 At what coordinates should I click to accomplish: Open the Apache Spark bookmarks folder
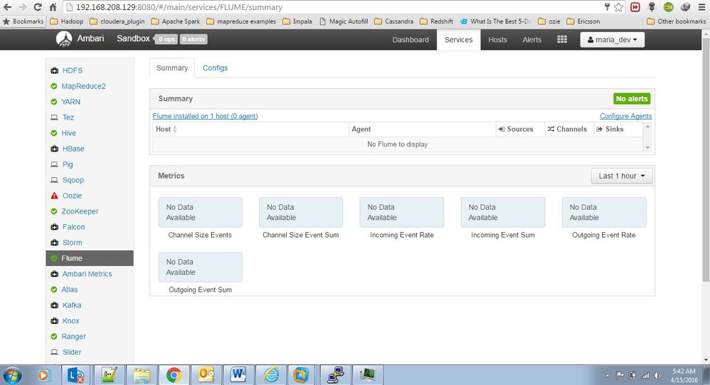176,21
